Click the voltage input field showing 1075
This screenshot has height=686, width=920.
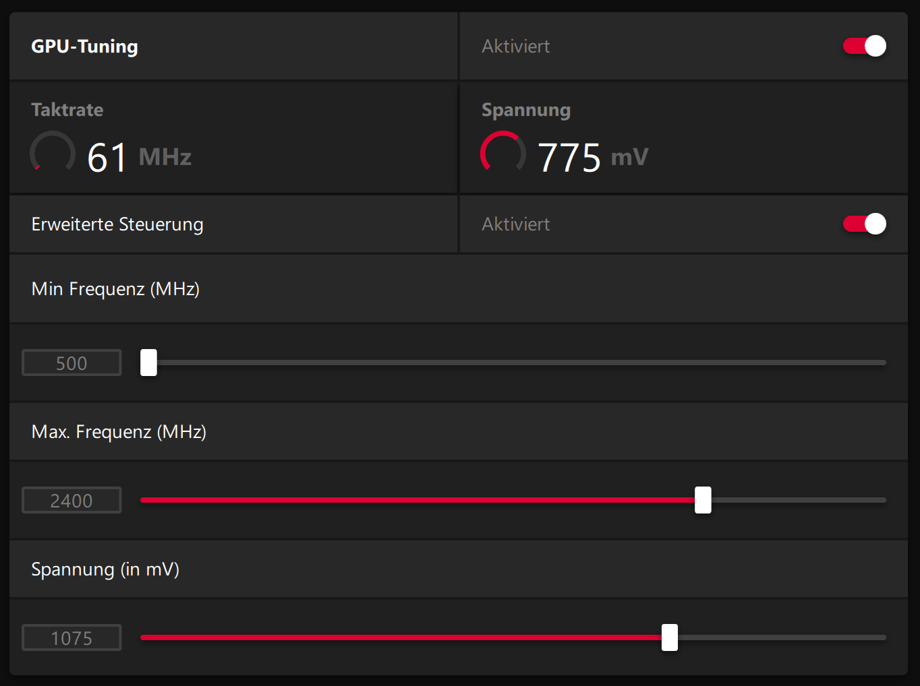coord(71,638)
